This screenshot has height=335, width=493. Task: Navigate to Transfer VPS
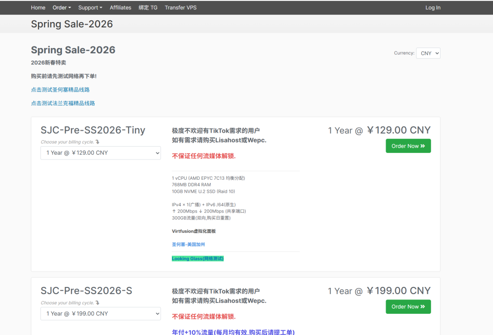click(x=181, y=8)
